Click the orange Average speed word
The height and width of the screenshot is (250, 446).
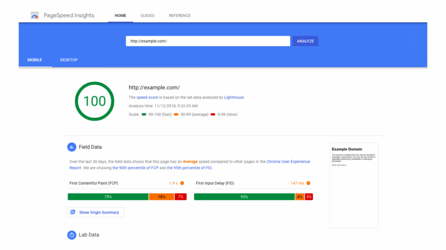pyautogui.click(x=190, y=161)
